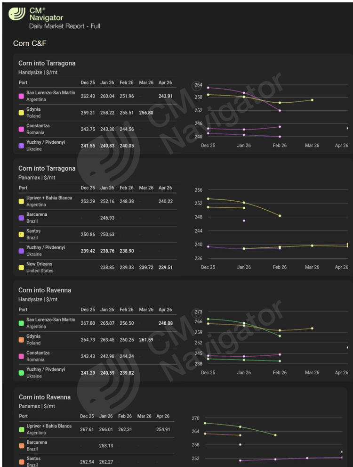Click Port column header in Ravenna Handysize table
The image size is (353, 467).
click(23, 310)
